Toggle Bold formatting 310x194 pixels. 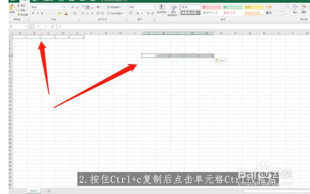(x=33, y=13)
